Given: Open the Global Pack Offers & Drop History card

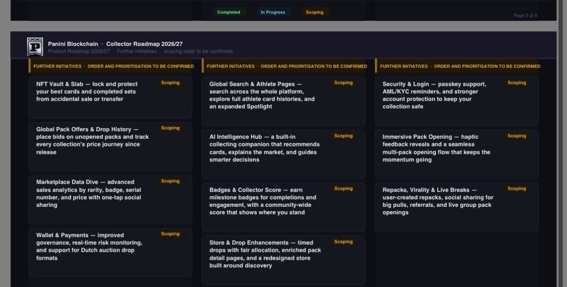Looking at the screenshot, I should [x=111, y=147].
